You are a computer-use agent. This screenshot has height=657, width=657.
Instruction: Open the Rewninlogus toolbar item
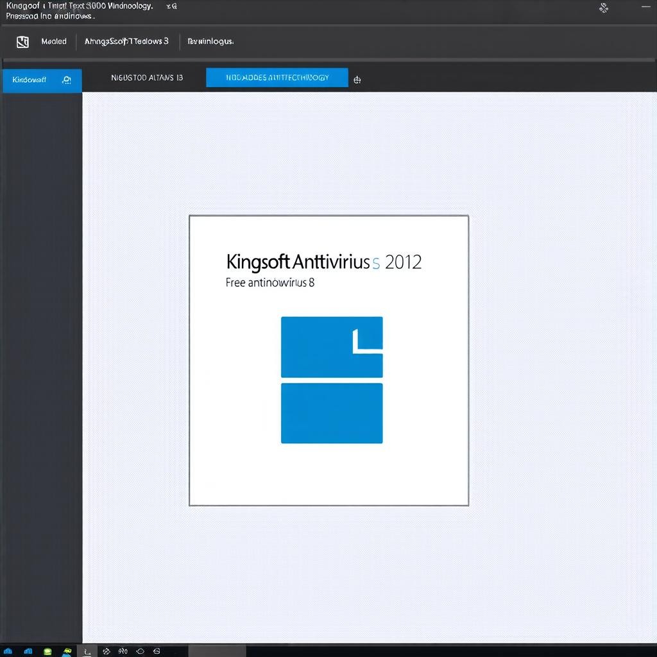[210, 42]
